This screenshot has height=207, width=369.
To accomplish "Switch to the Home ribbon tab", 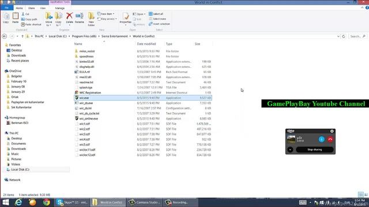I will [19, 8].
